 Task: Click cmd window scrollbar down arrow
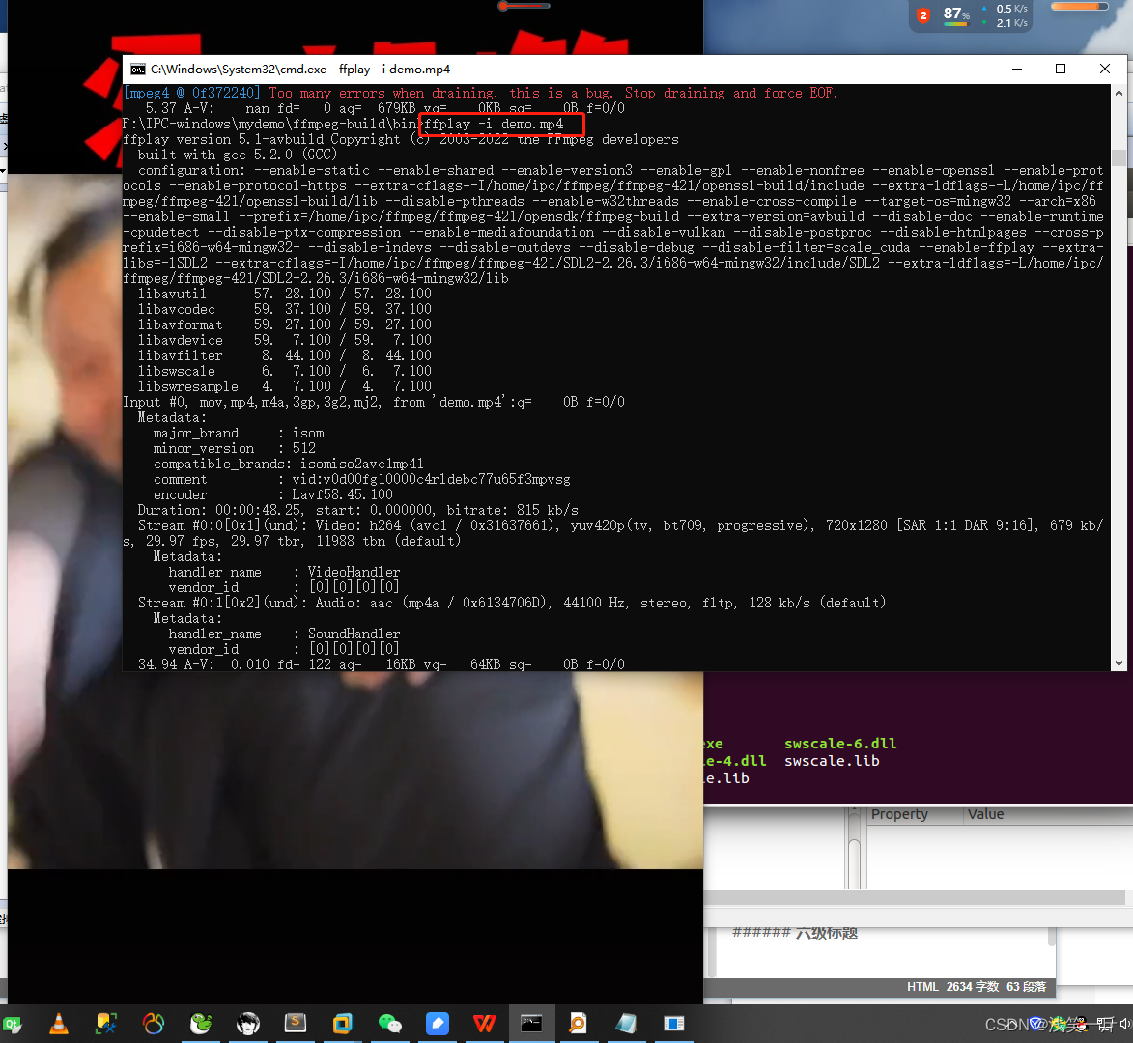click(x=1119, y=663)
